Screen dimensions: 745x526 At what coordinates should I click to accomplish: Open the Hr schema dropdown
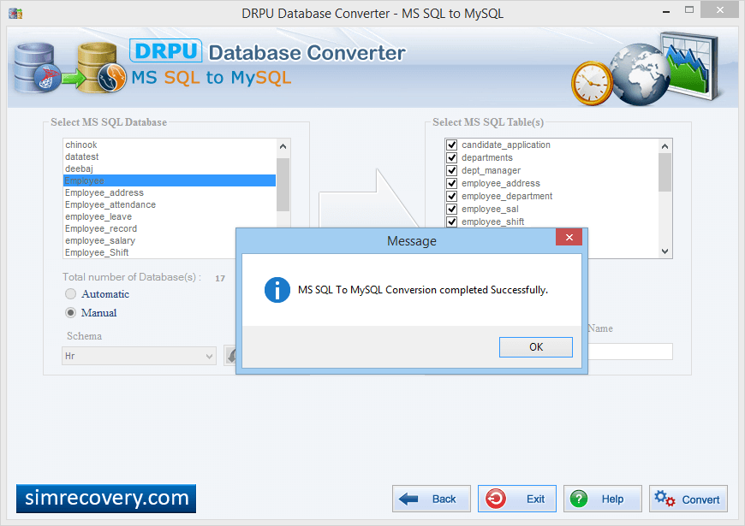[139, 356]
